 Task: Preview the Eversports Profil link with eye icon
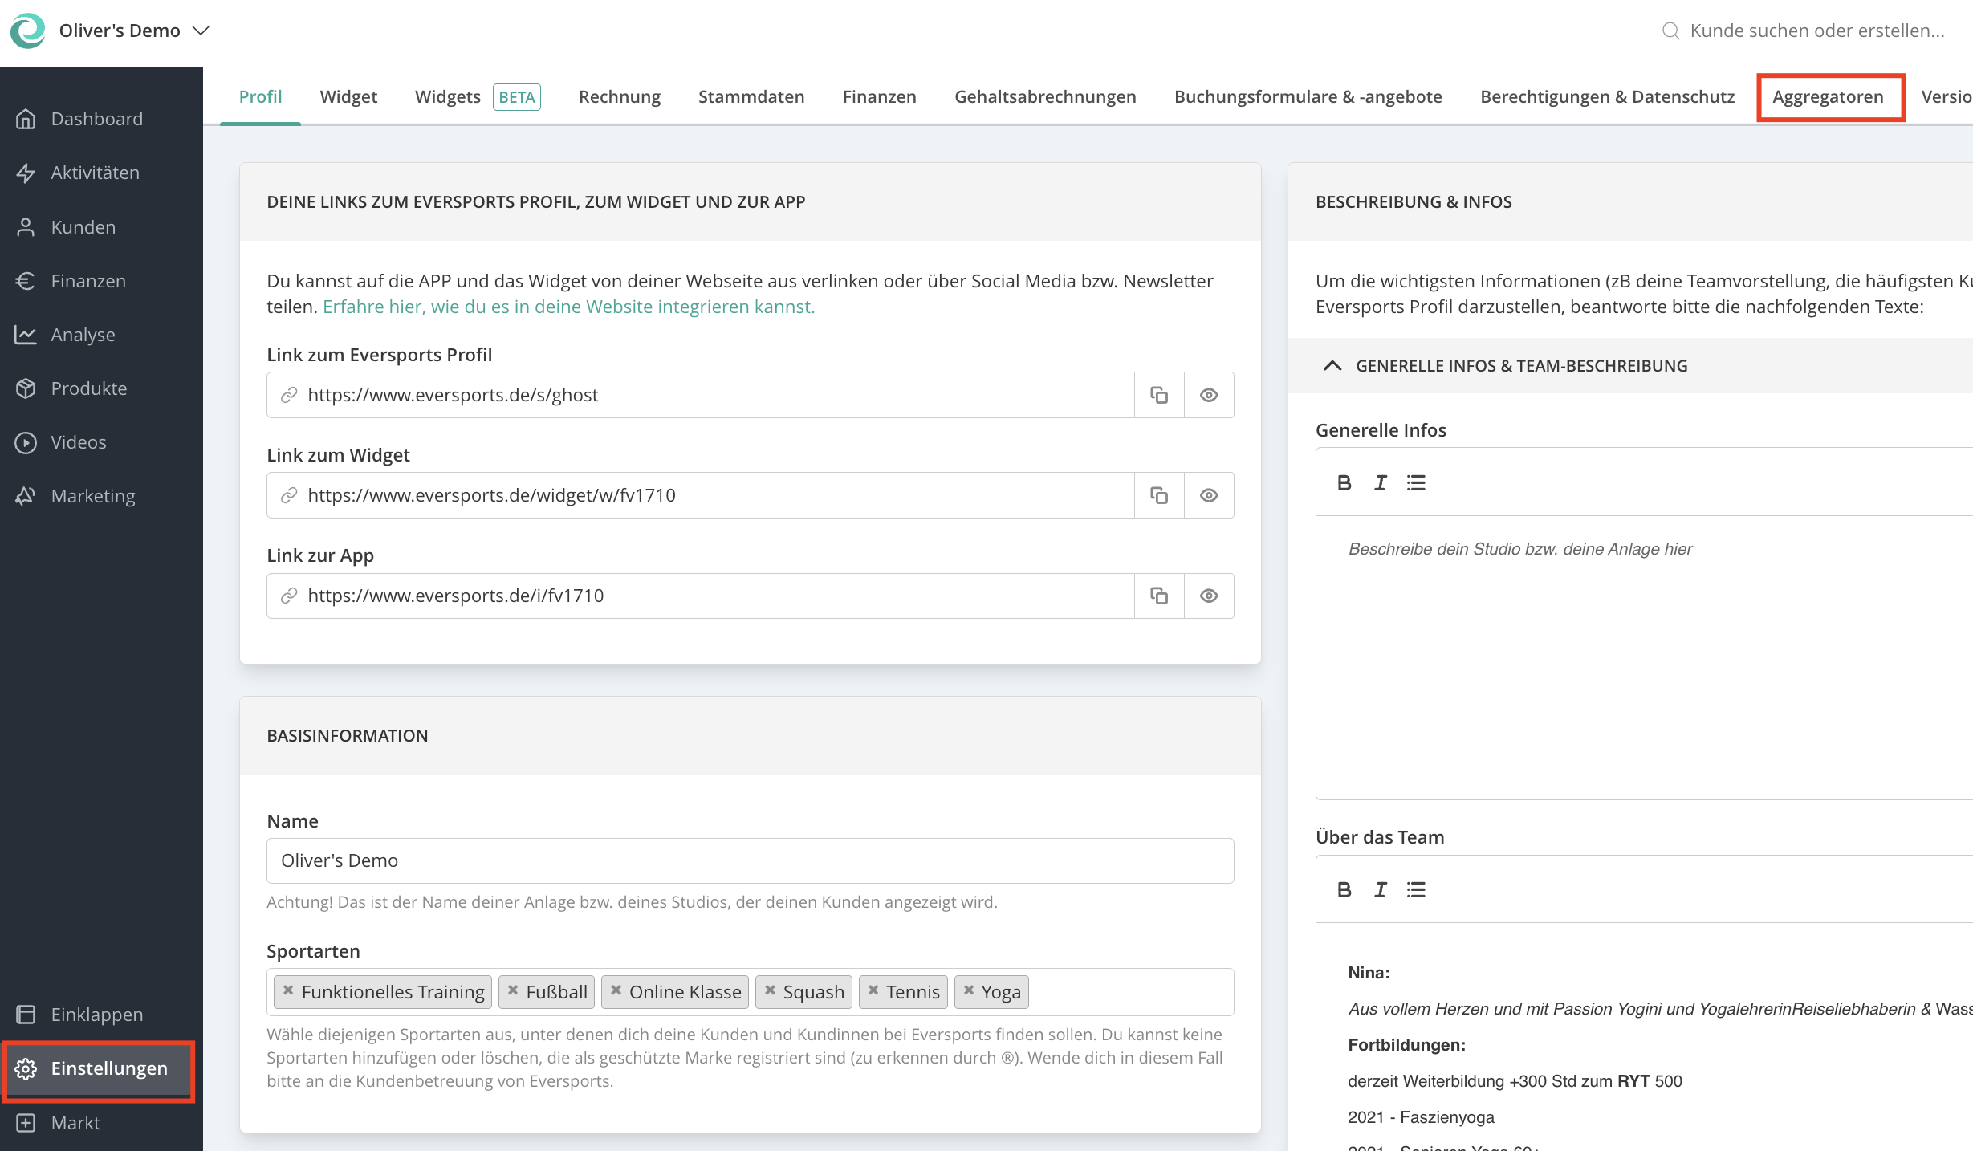(1209, 395)
